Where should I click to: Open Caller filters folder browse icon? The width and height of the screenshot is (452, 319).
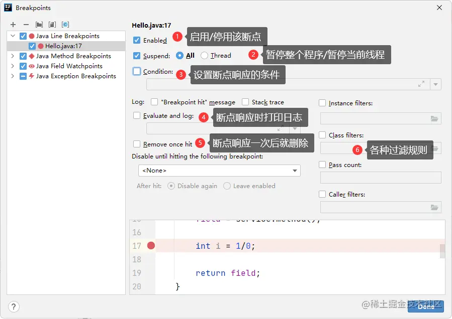tap(434, 207)
